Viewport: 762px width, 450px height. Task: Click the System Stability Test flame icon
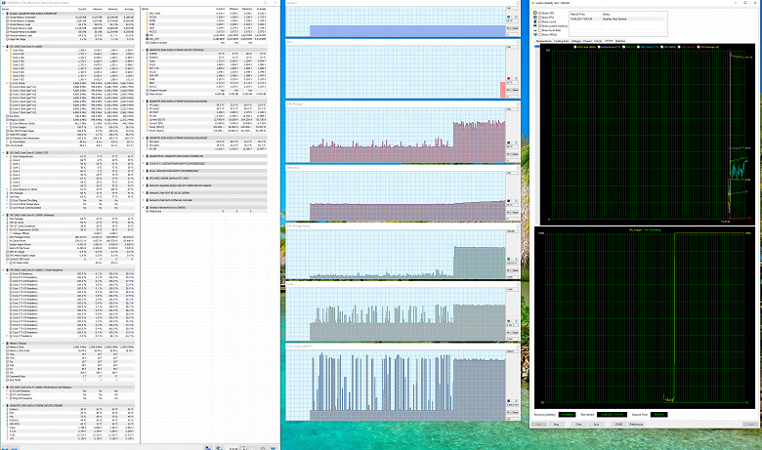point(532,3)
